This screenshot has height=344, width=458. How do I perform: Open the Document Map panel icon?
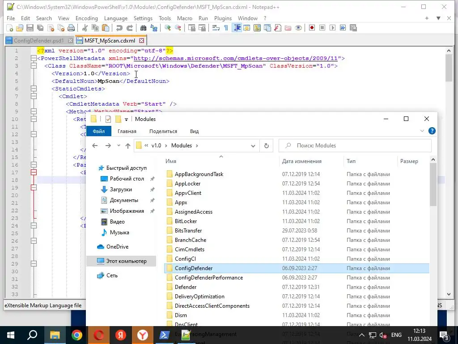pyautogui.click(x=257, y=28)
